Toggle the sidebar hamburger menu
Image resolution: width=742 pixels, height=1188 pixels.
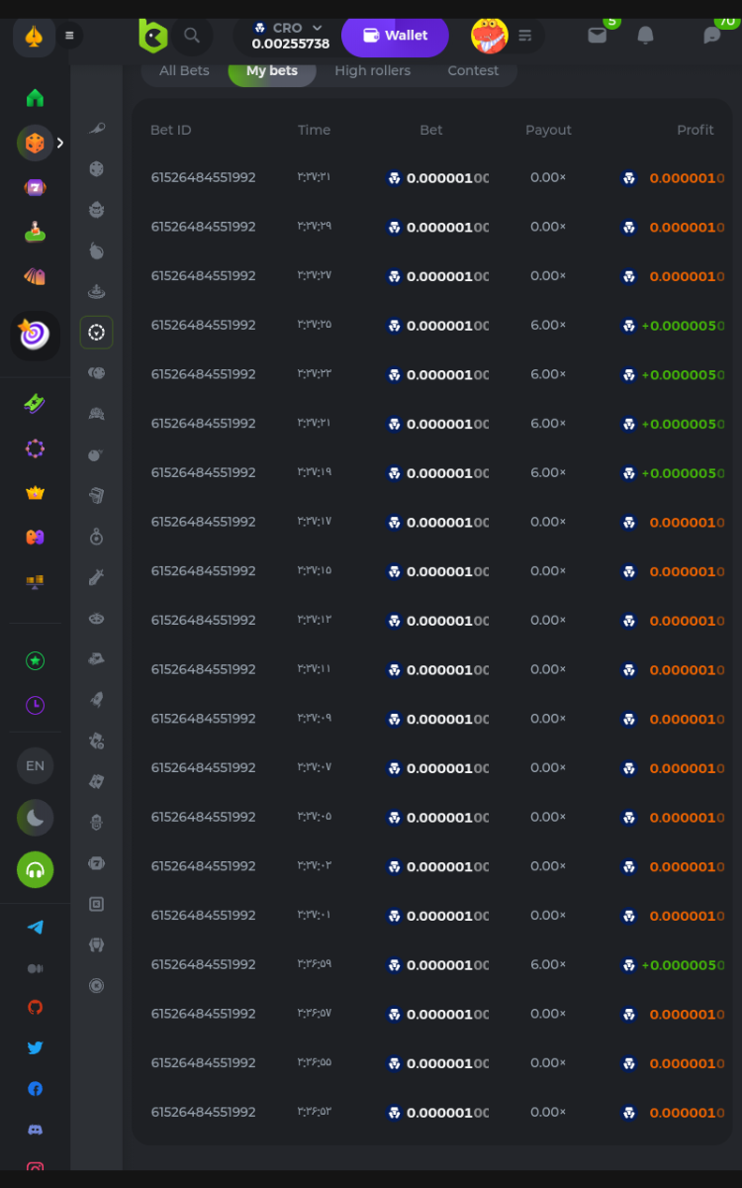point(69,36)
